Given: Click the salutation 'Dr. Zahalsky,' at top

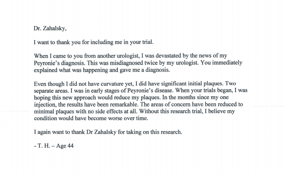Looking at the screenshot, I should [x=50, y=28].
